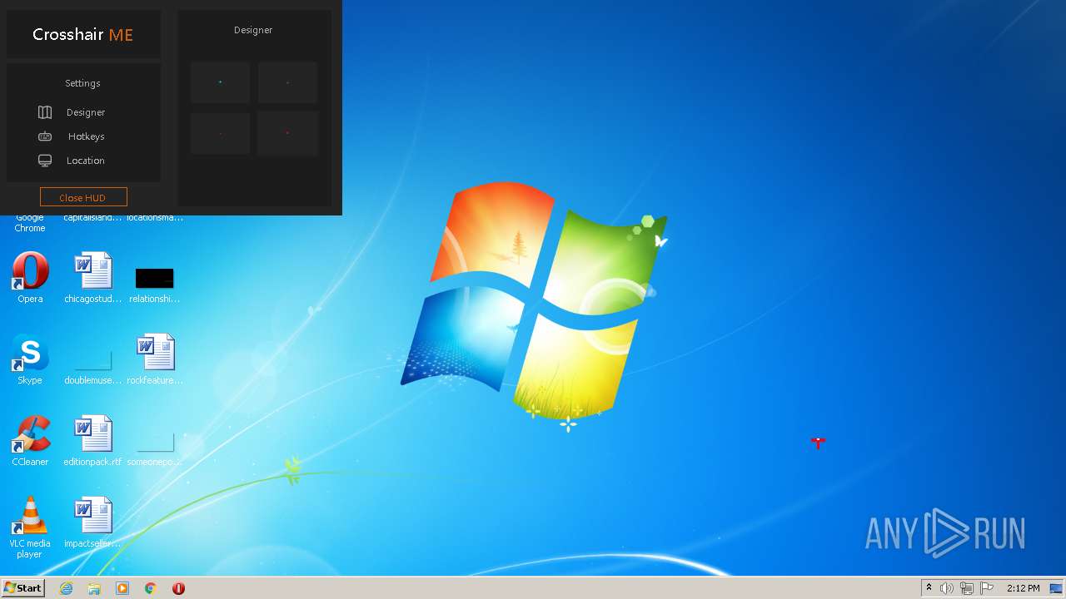1066x599 pixels.
Task: Select the dim red dot crosshair preset
Action: (220, 133)
